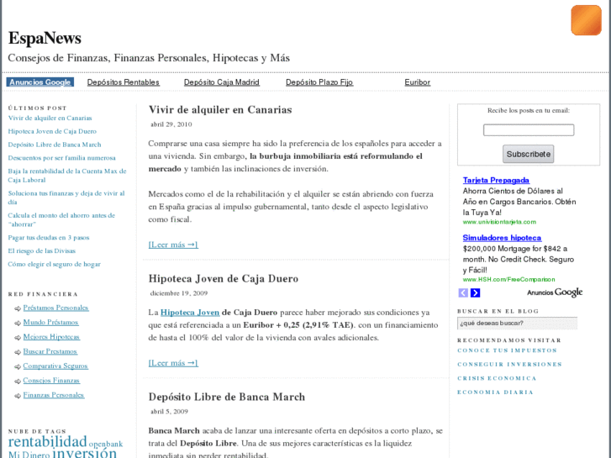611x458 pixels.
Task: Open the Tarjeta Prepagada ad
Action: [496, 180]
